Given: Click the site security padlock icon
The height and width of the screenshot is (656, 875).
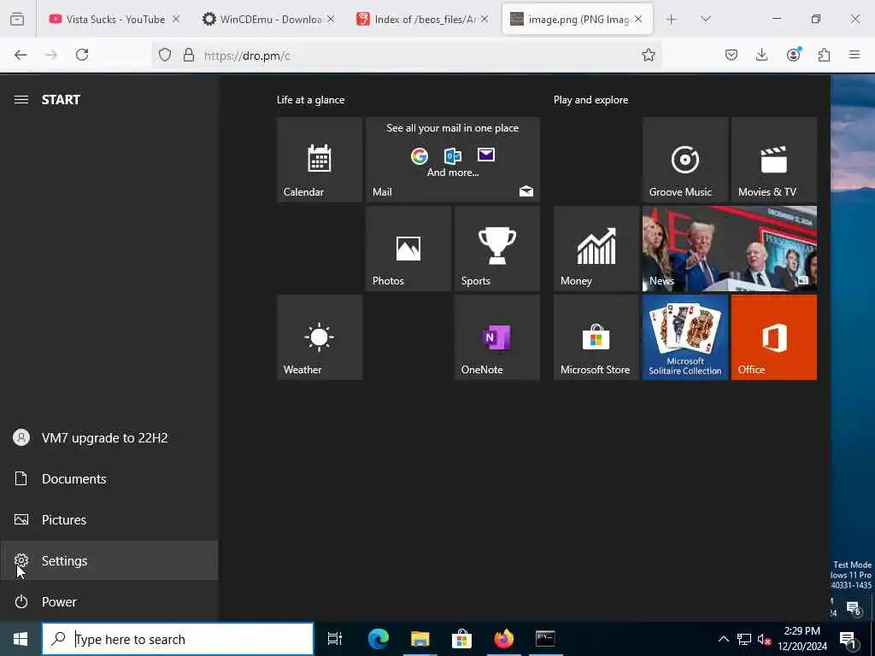Looking at the screenshot, I should 189,55.
